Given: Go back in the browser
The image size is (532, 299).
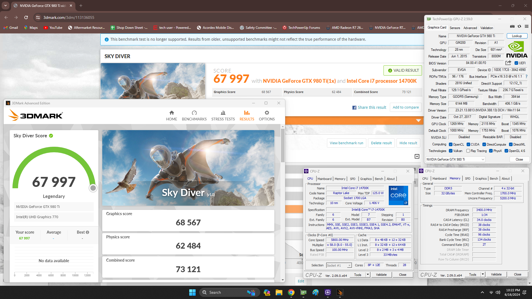Looking at the screenshot, I should click(x=6, y=17).
